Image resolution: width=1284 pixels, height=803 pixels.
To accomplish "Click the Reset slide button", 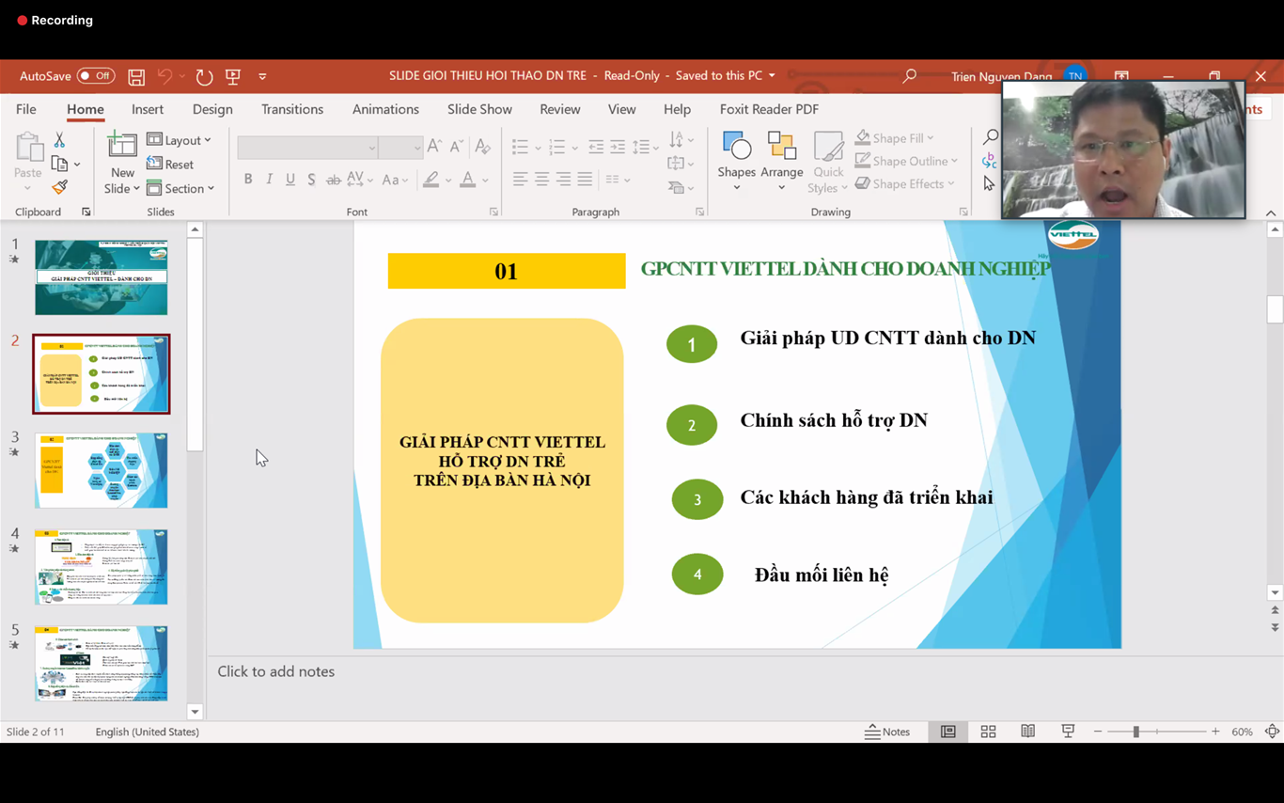I will point(170,165).
